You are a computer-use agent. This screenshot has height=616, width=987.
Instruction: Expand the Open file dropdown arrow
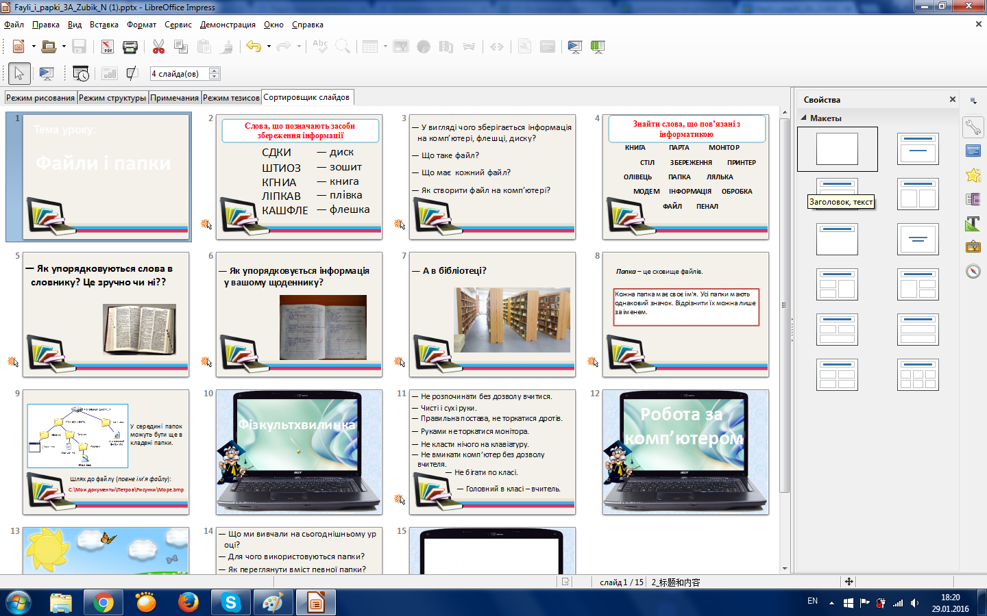64,47
